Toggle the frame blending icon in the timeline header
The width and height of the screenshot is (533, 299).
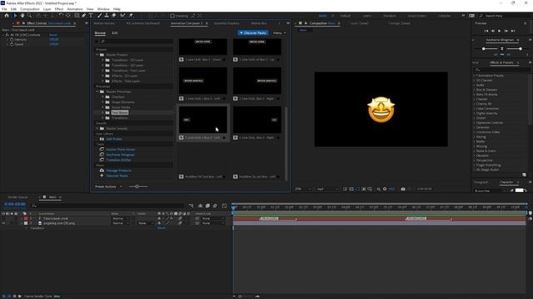coord(207,206)
